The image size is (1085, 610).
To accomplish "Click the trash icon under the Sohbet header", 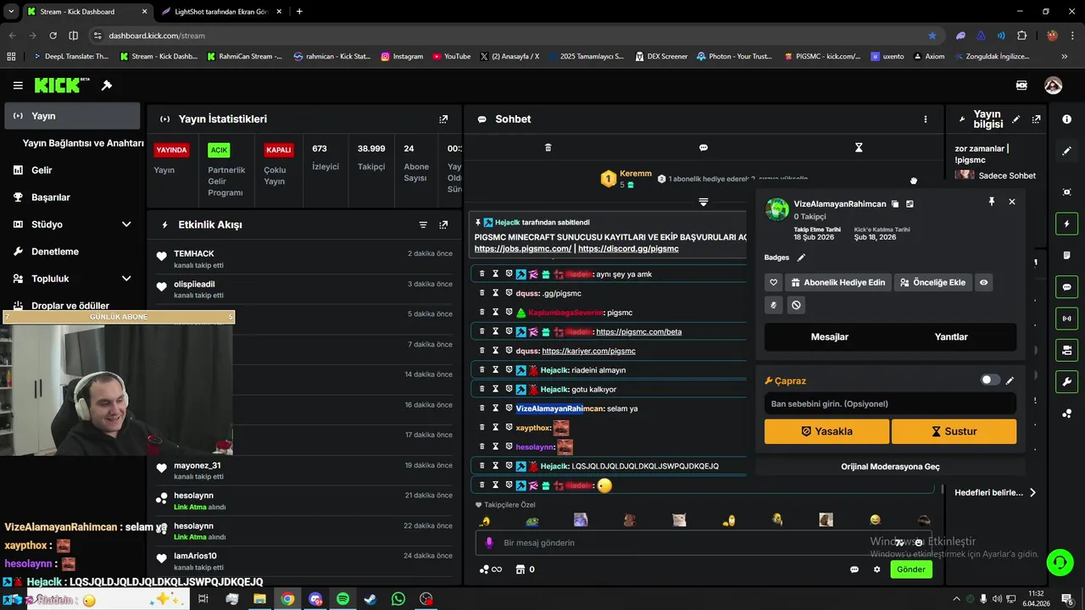I will pos(548,147).
